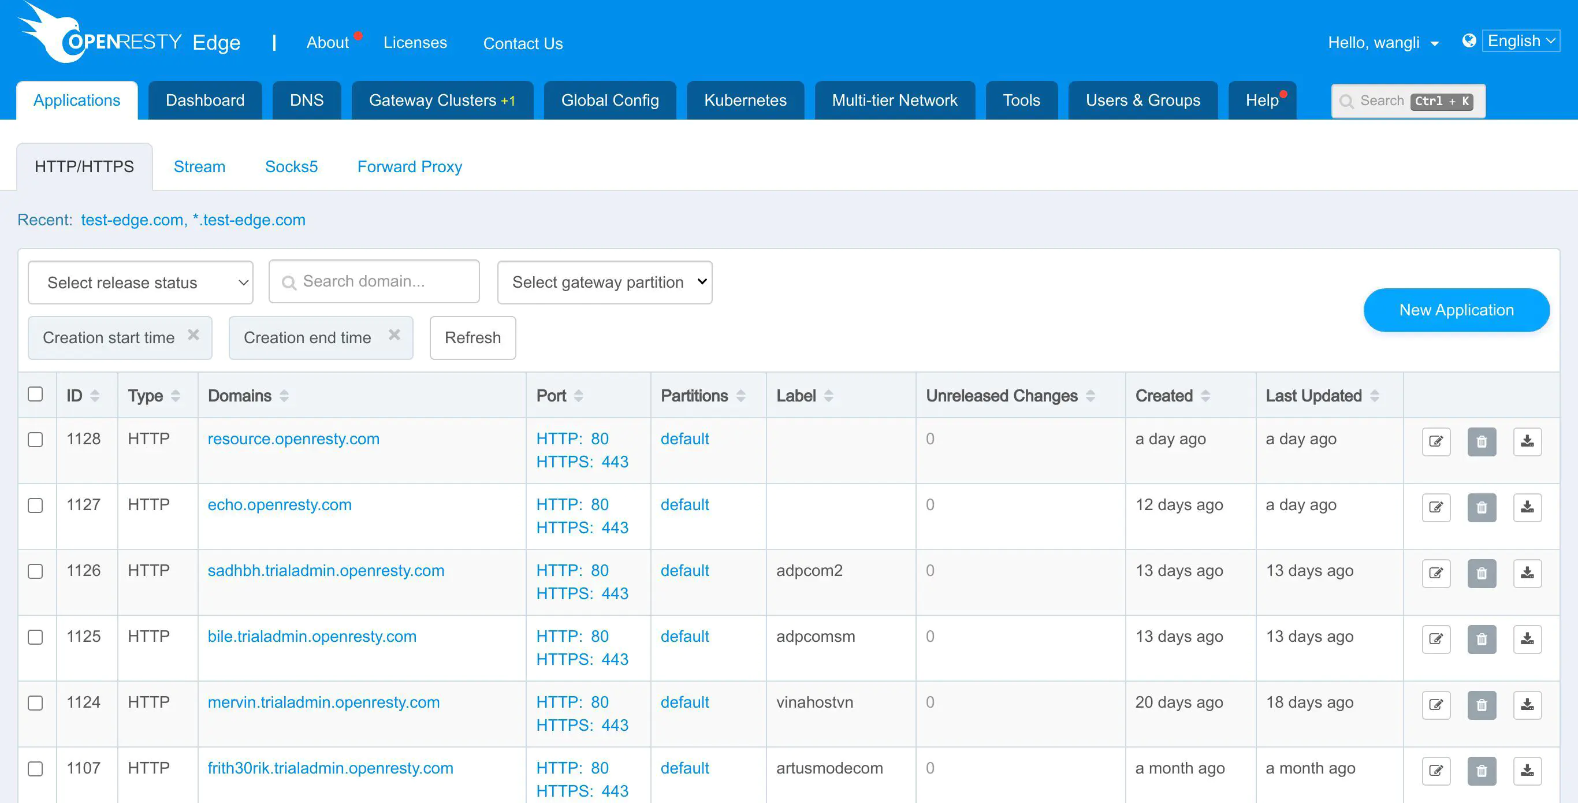
Task: Open Select release status dropdown
Action: click(x=140, y=282)
